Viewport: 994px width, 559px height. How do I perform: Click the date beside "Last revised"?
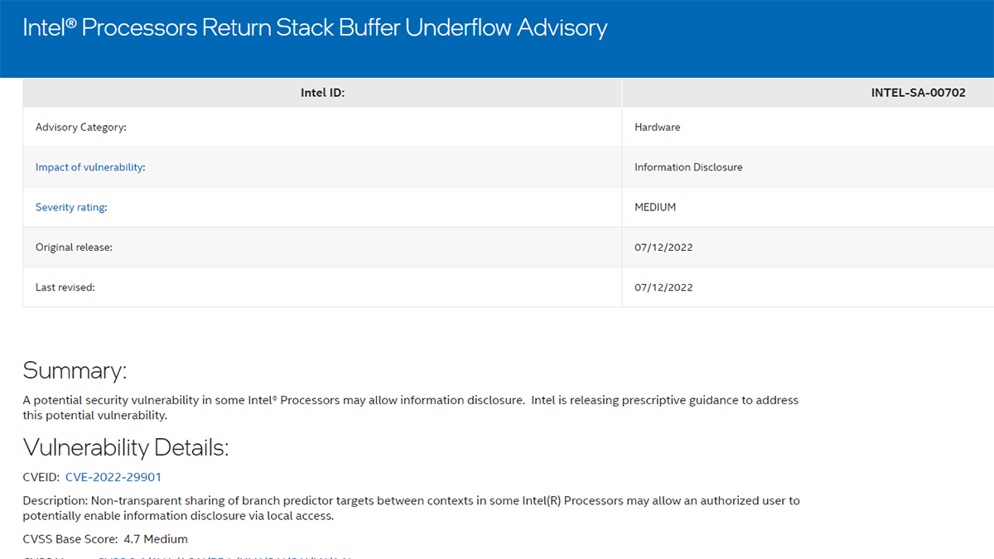(663, 287)
